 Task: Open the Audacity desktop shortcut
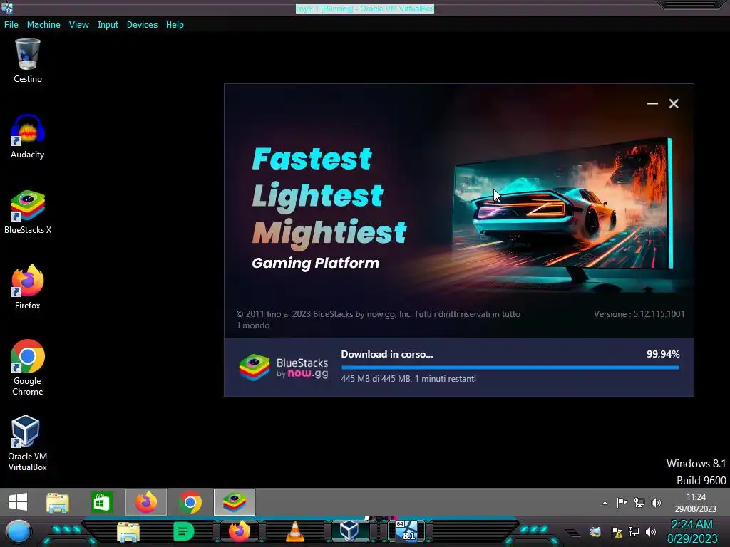28,137
